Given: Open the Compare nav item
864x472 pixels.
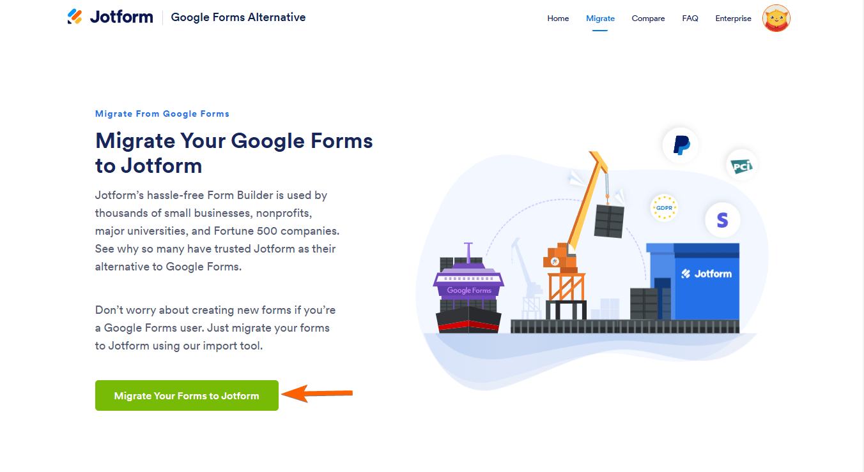Looking at the screenshot, I should (648, 18).
